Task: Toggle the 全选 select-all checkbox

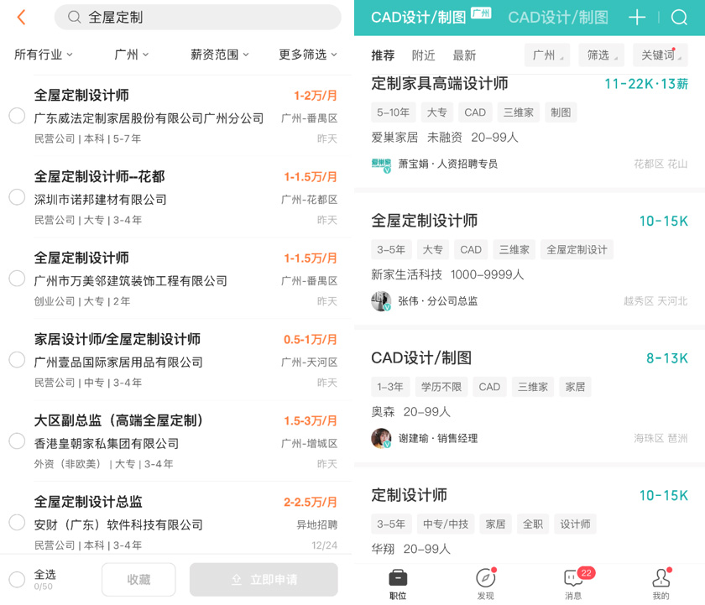Action: point(17,580)
